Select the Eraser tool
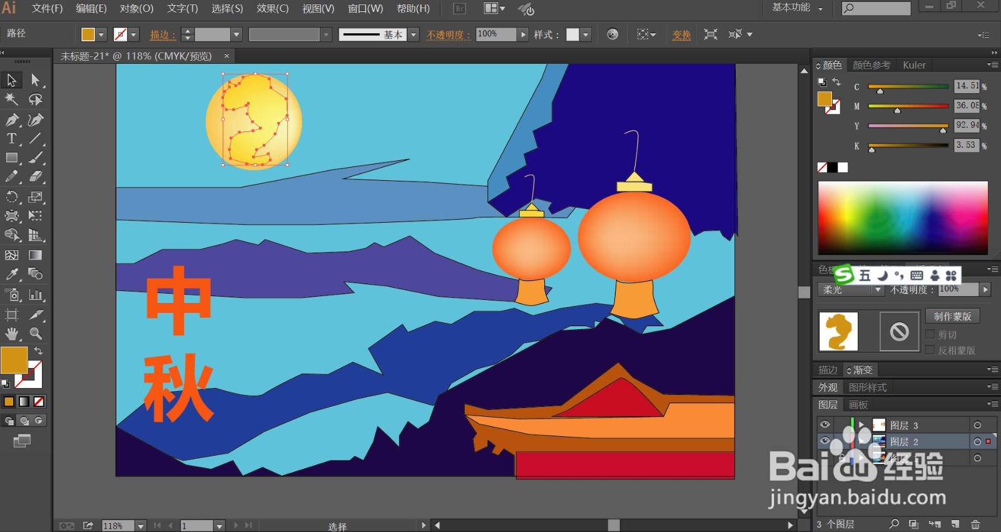The height and width of the screenshot is (532, 1001). pos(36,177)
